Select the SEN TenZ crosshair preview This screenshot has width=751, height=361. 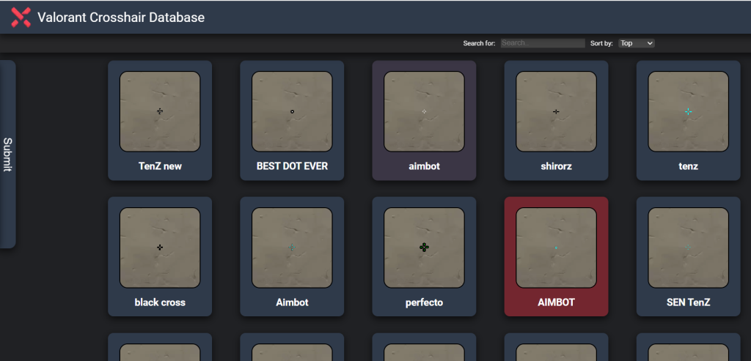point(688,248)
